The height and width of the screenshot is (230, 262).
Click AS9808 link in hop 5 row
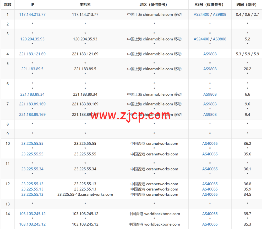[x=210, y=69]
